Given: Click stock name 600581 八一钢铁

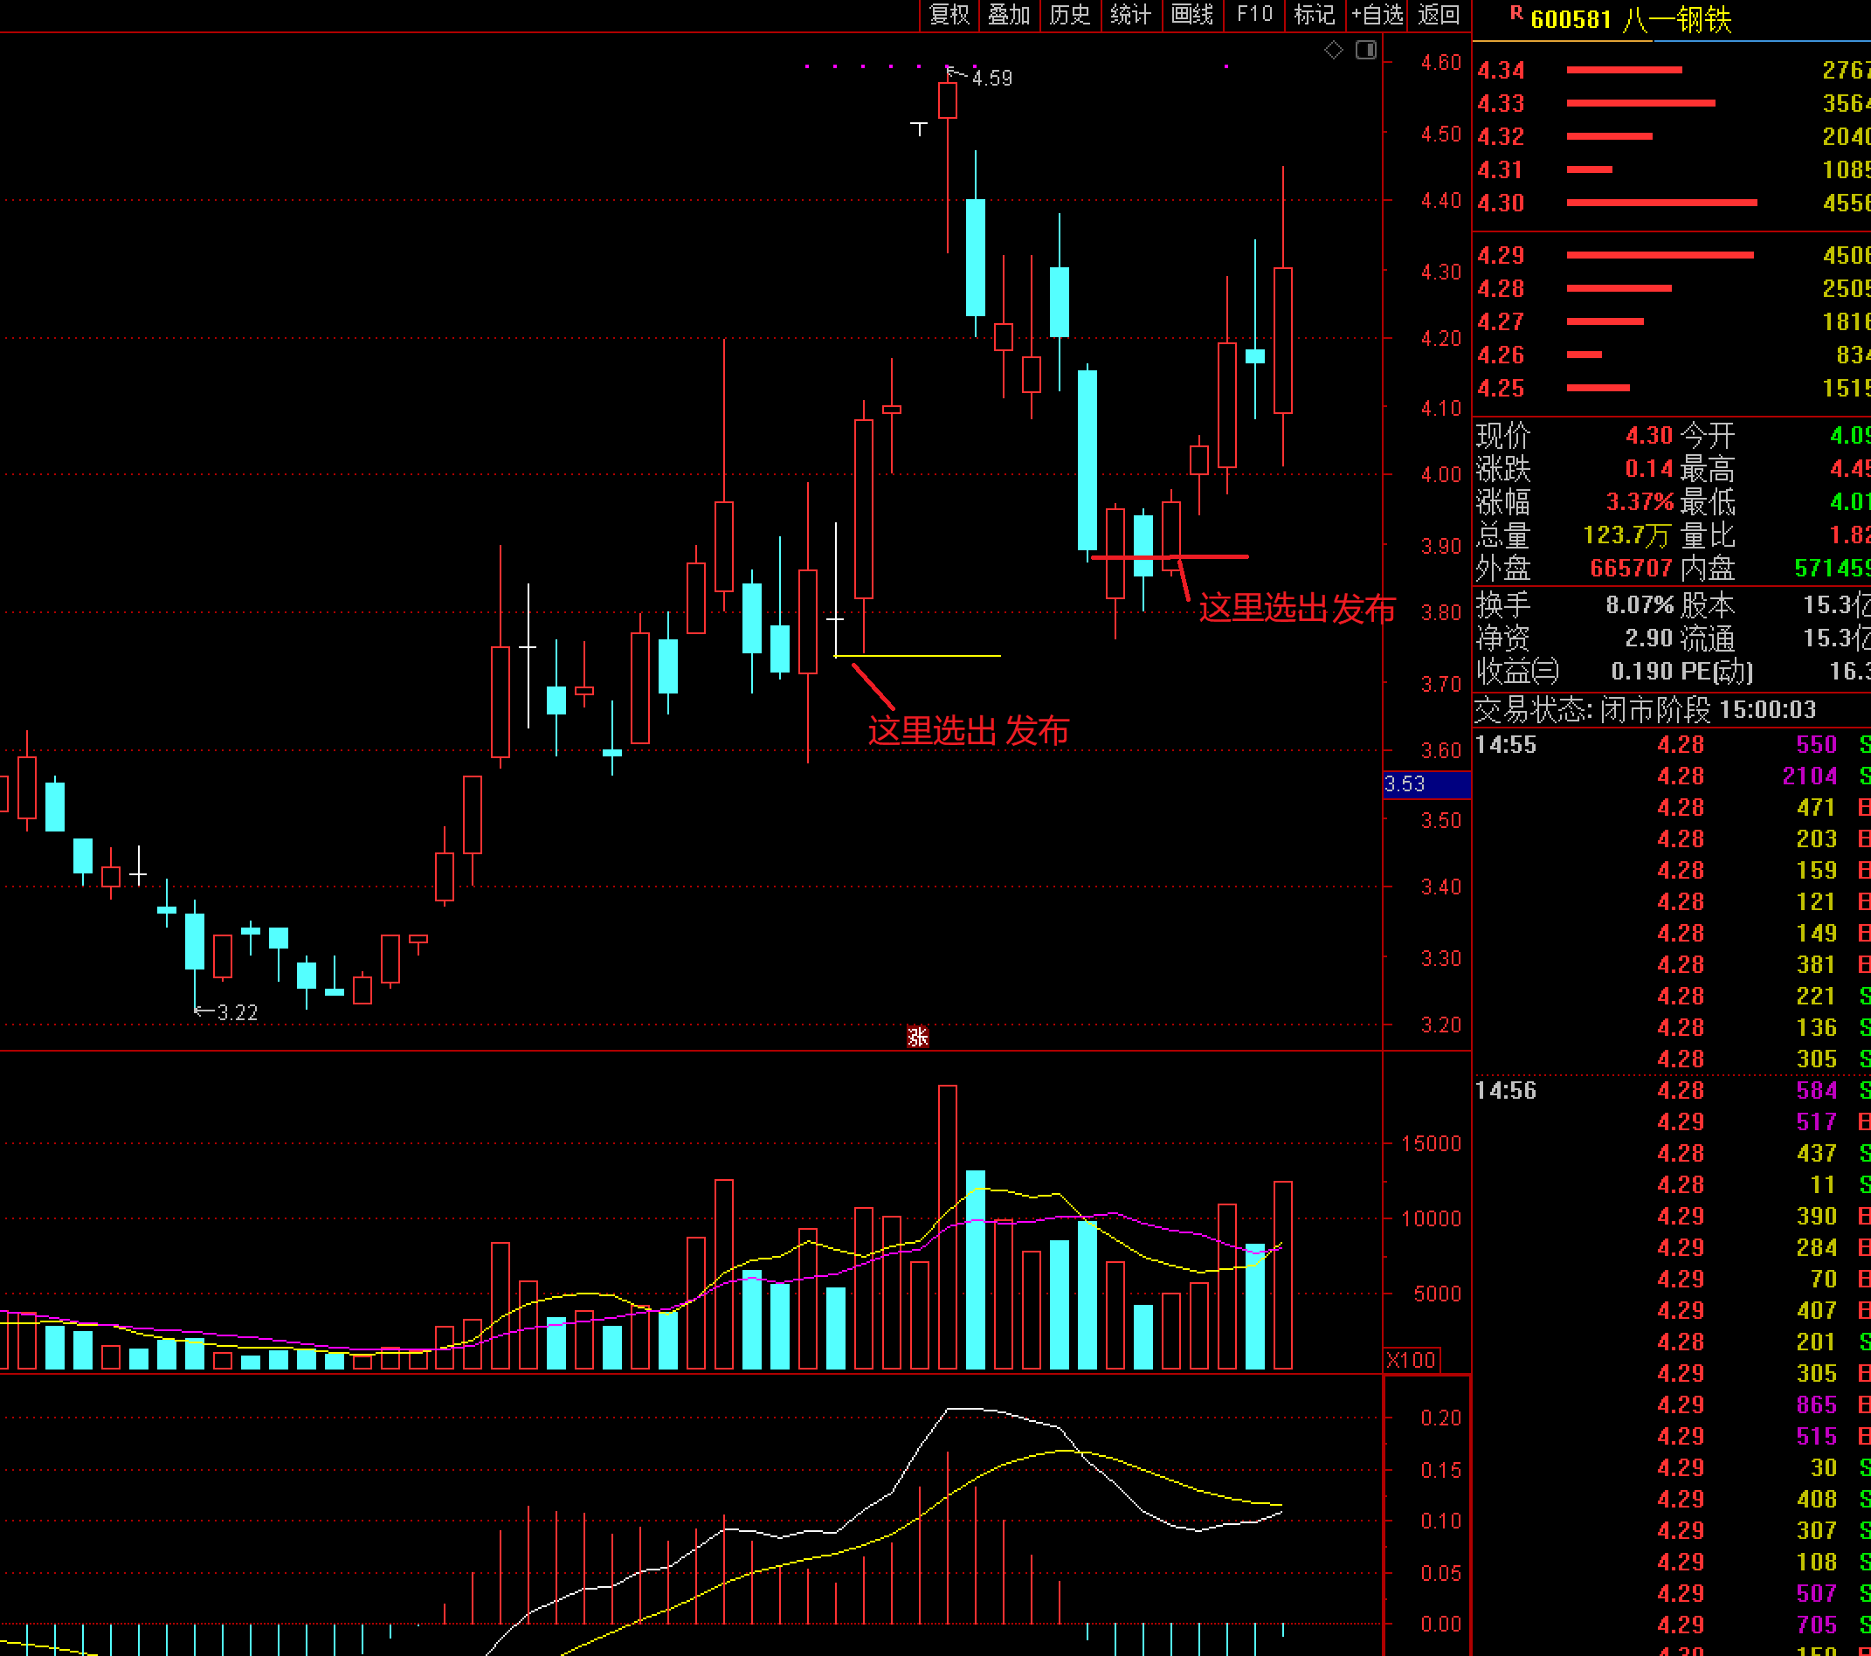Looking at the screenshot, I should pyautogui.click(x=1631, y=19).
